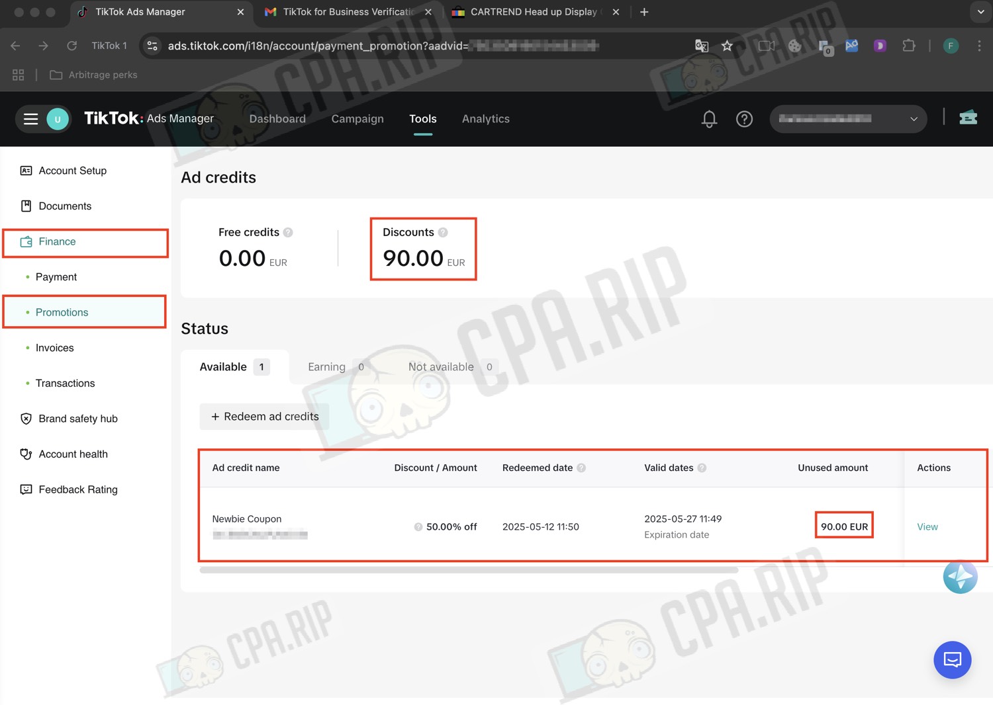Screen dimensions: 993x705
Task: Reload the page
Action: (72, 46)
